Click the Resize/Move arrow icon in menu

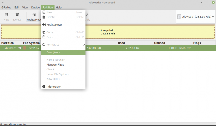coord(44,24)
